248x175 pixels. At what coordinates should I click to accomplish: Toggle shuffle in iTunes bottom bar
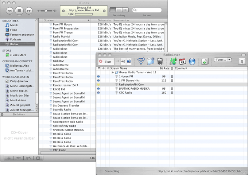click(x=19, y=158)
